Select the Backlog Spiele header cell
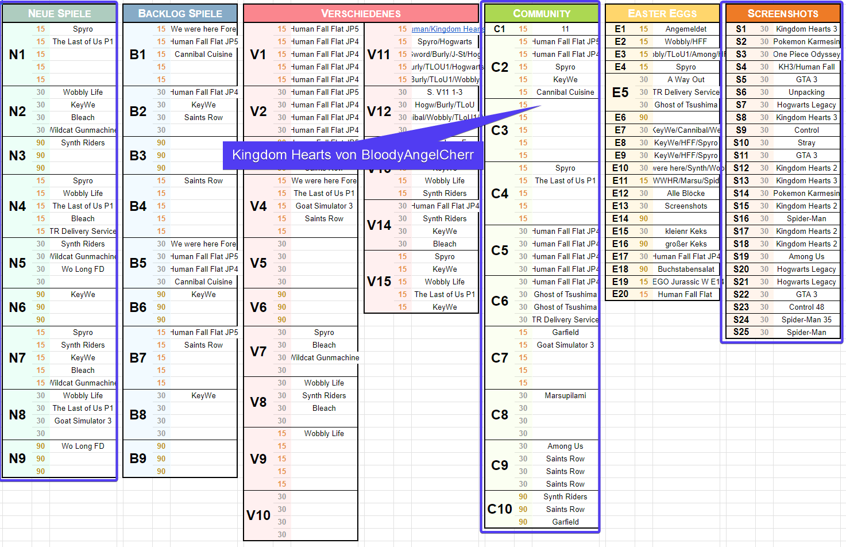This screenshot has height=547, width=846. [180, 13]
